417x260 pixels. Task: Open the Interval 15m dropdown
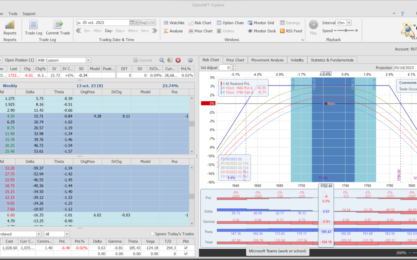click(349, 23)
